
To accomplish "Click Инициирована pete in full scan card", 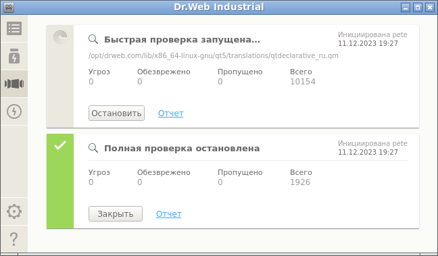I will click(372, 143).
